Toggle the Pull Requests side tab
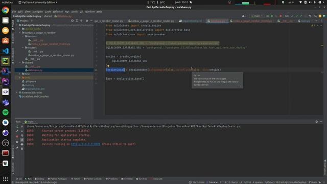The width and height of the screenshot is (327, 184). (x=13, y=56)
